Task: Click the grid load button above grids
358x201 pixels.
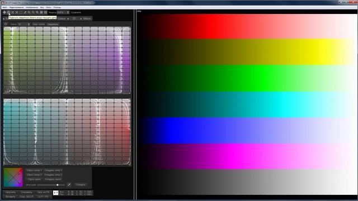Action: tap(39, 24)
